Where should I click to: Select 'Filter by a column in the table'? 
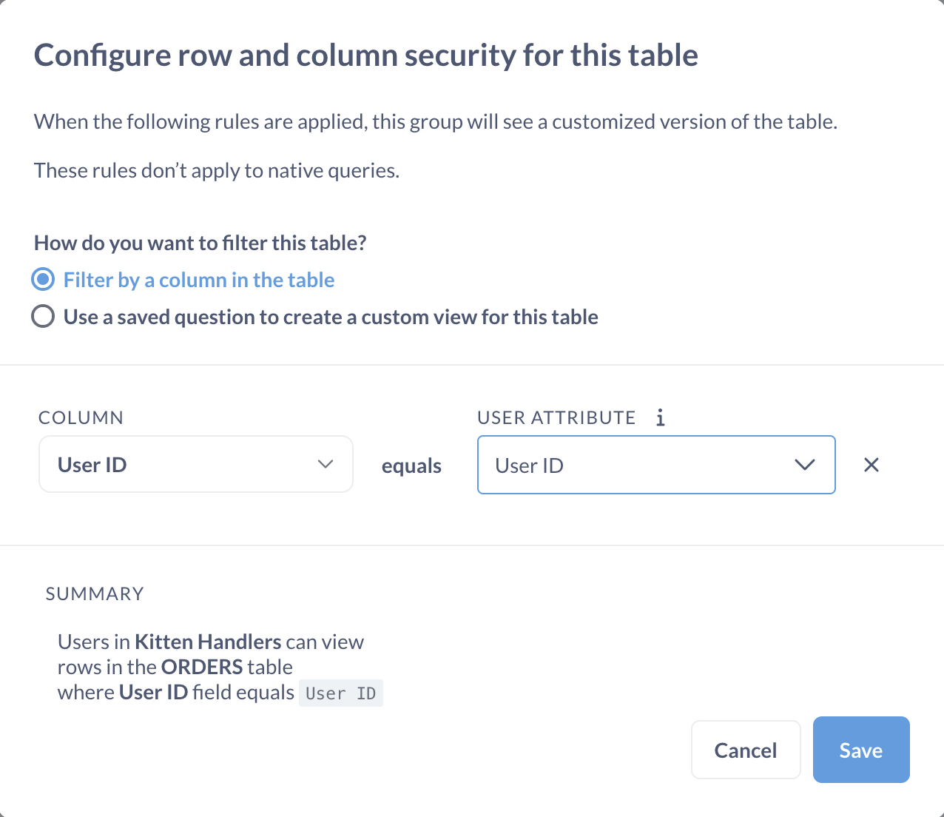(198, 279)
